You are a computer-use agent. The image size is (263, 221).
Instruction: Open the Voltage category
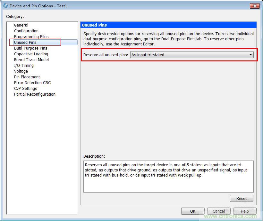(x=21, y=71)
